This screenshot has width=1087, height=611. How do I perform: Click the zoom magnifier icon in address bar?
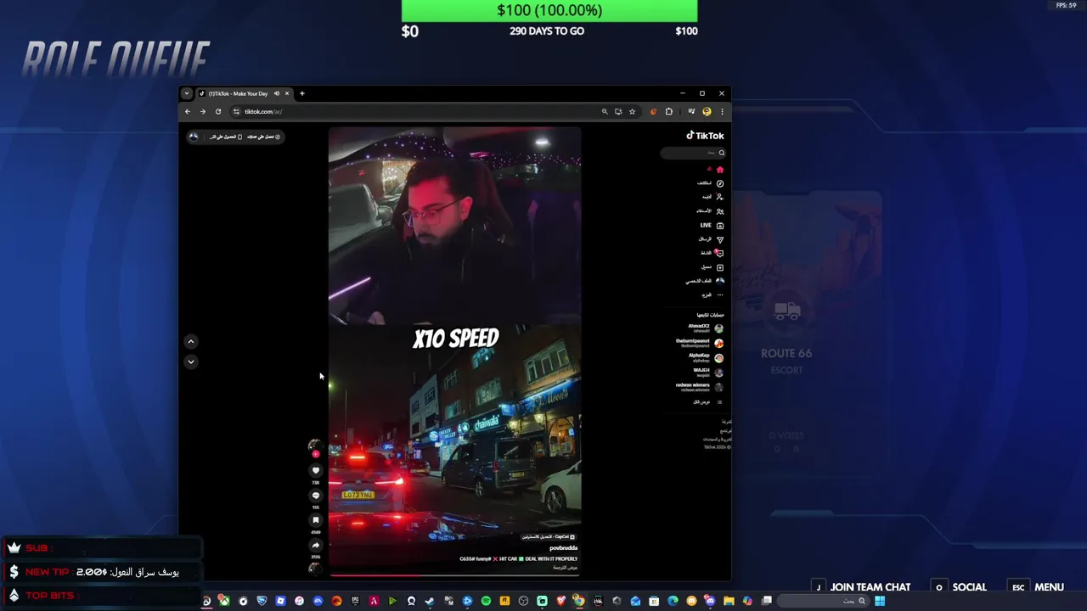tap(605, 111)
